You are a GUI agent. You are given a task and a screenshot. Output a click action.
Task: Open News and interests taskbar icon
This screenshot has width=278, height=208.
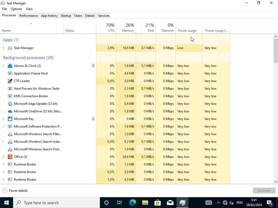tap(209, 203)
